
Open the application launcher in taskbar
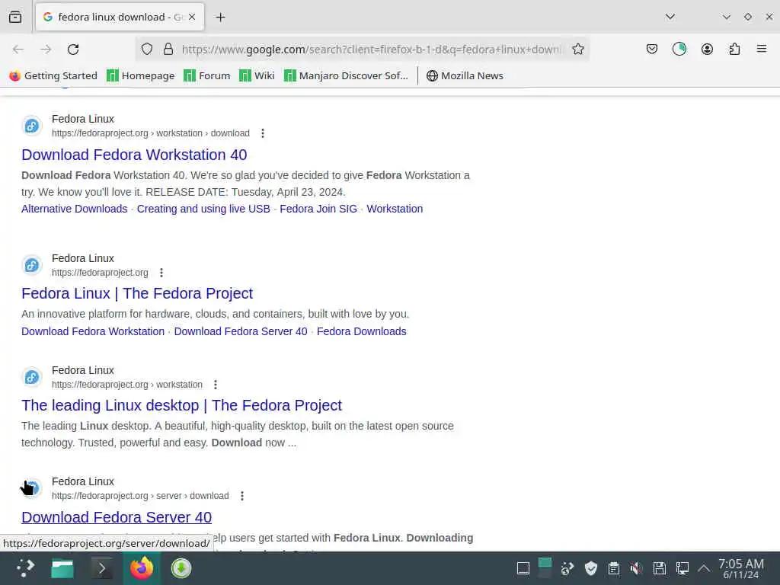click(25, 568)
